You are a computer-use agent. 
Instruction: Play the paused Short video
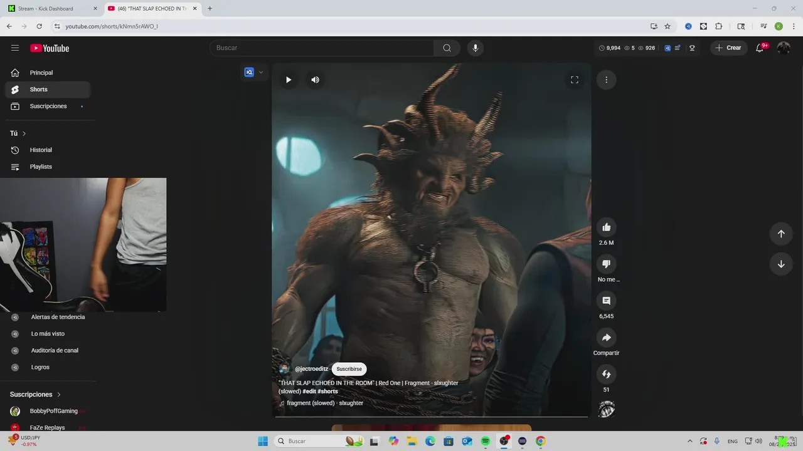point(289,80)
